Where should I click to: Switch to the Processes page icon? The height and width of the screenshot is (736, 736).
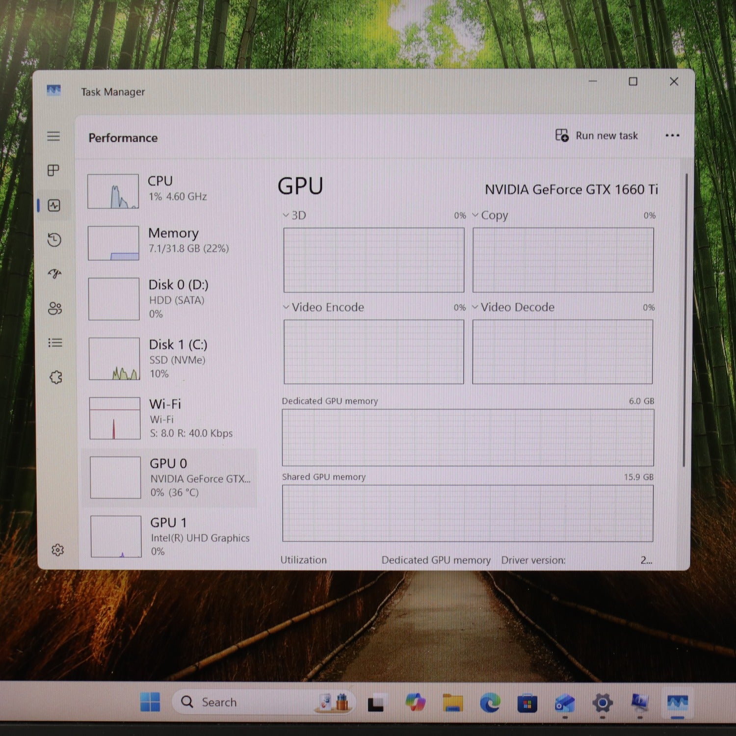coord(53,170)
